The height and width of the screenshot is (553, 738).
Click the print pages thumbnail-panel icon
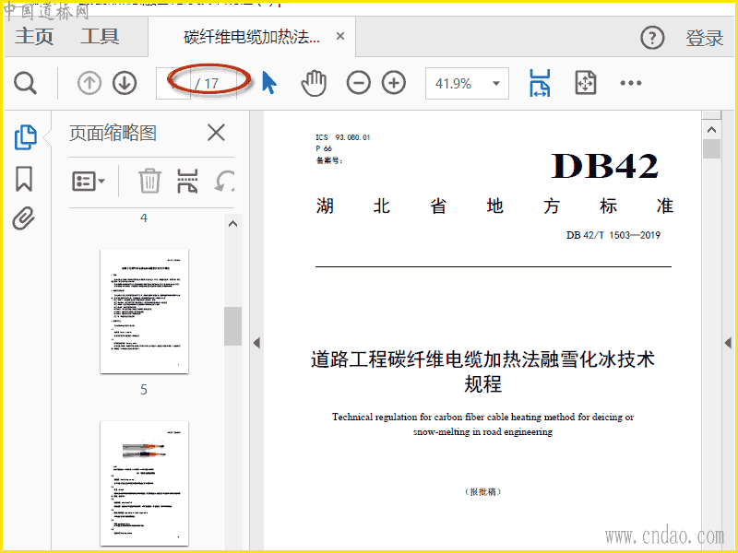click(187, 181)
